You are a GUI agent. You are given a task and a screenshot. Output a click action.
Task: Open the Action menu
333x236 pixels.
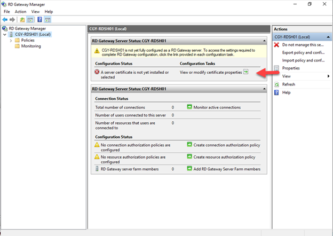[x=20, y=11]
